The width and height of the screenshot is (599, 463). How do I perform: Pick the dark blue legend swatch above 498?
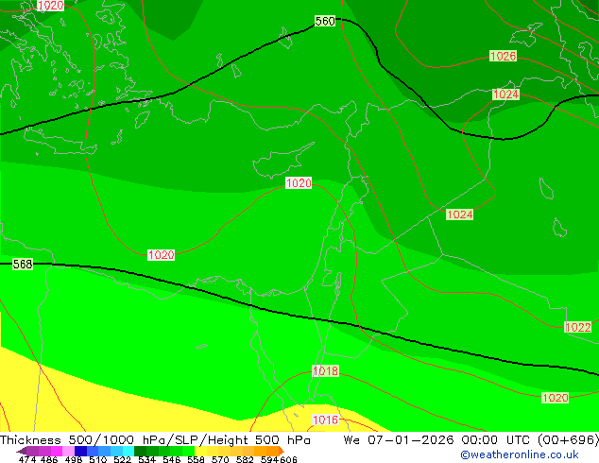coord(80,451)
